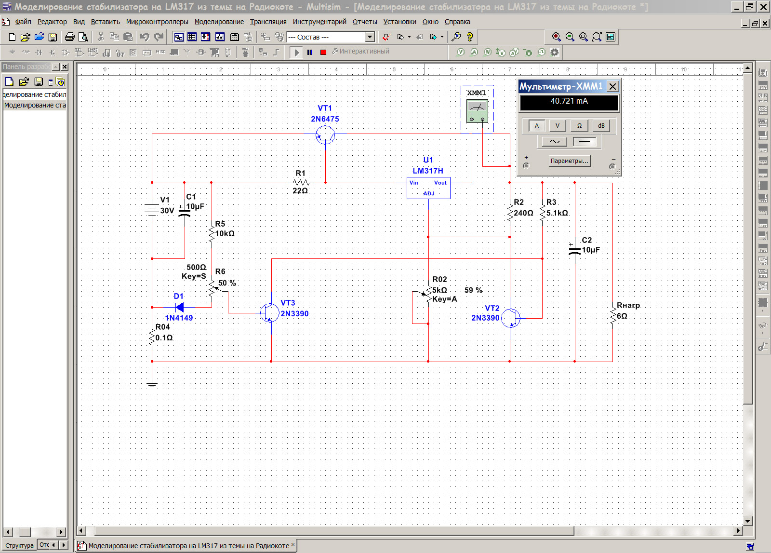Print the circuit with the printer icon
The image size is (771, 553).
[x=70, y=37]
